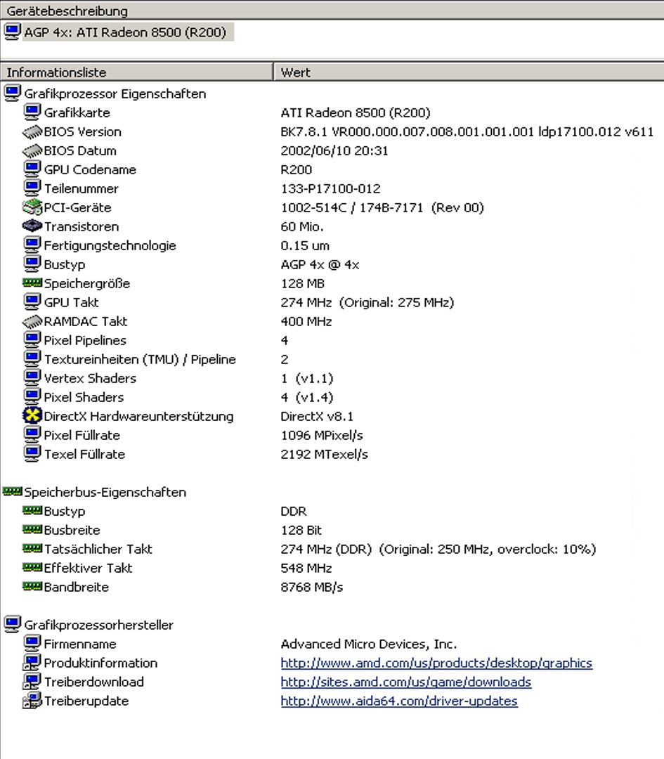This screenshot has width=664, height=759.
Task: Select the value 133-P17100-012
Action: point(330,188)
